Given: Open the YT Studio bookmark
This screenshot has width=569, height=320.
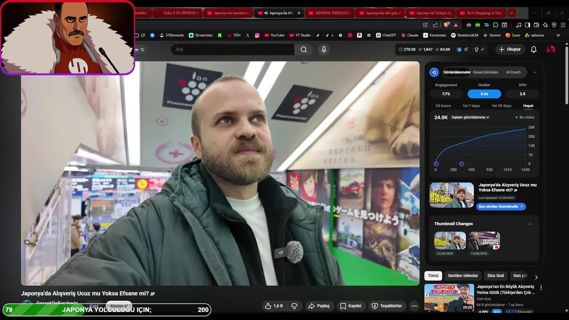Looking at the screenshot, I should click(300, 35).
